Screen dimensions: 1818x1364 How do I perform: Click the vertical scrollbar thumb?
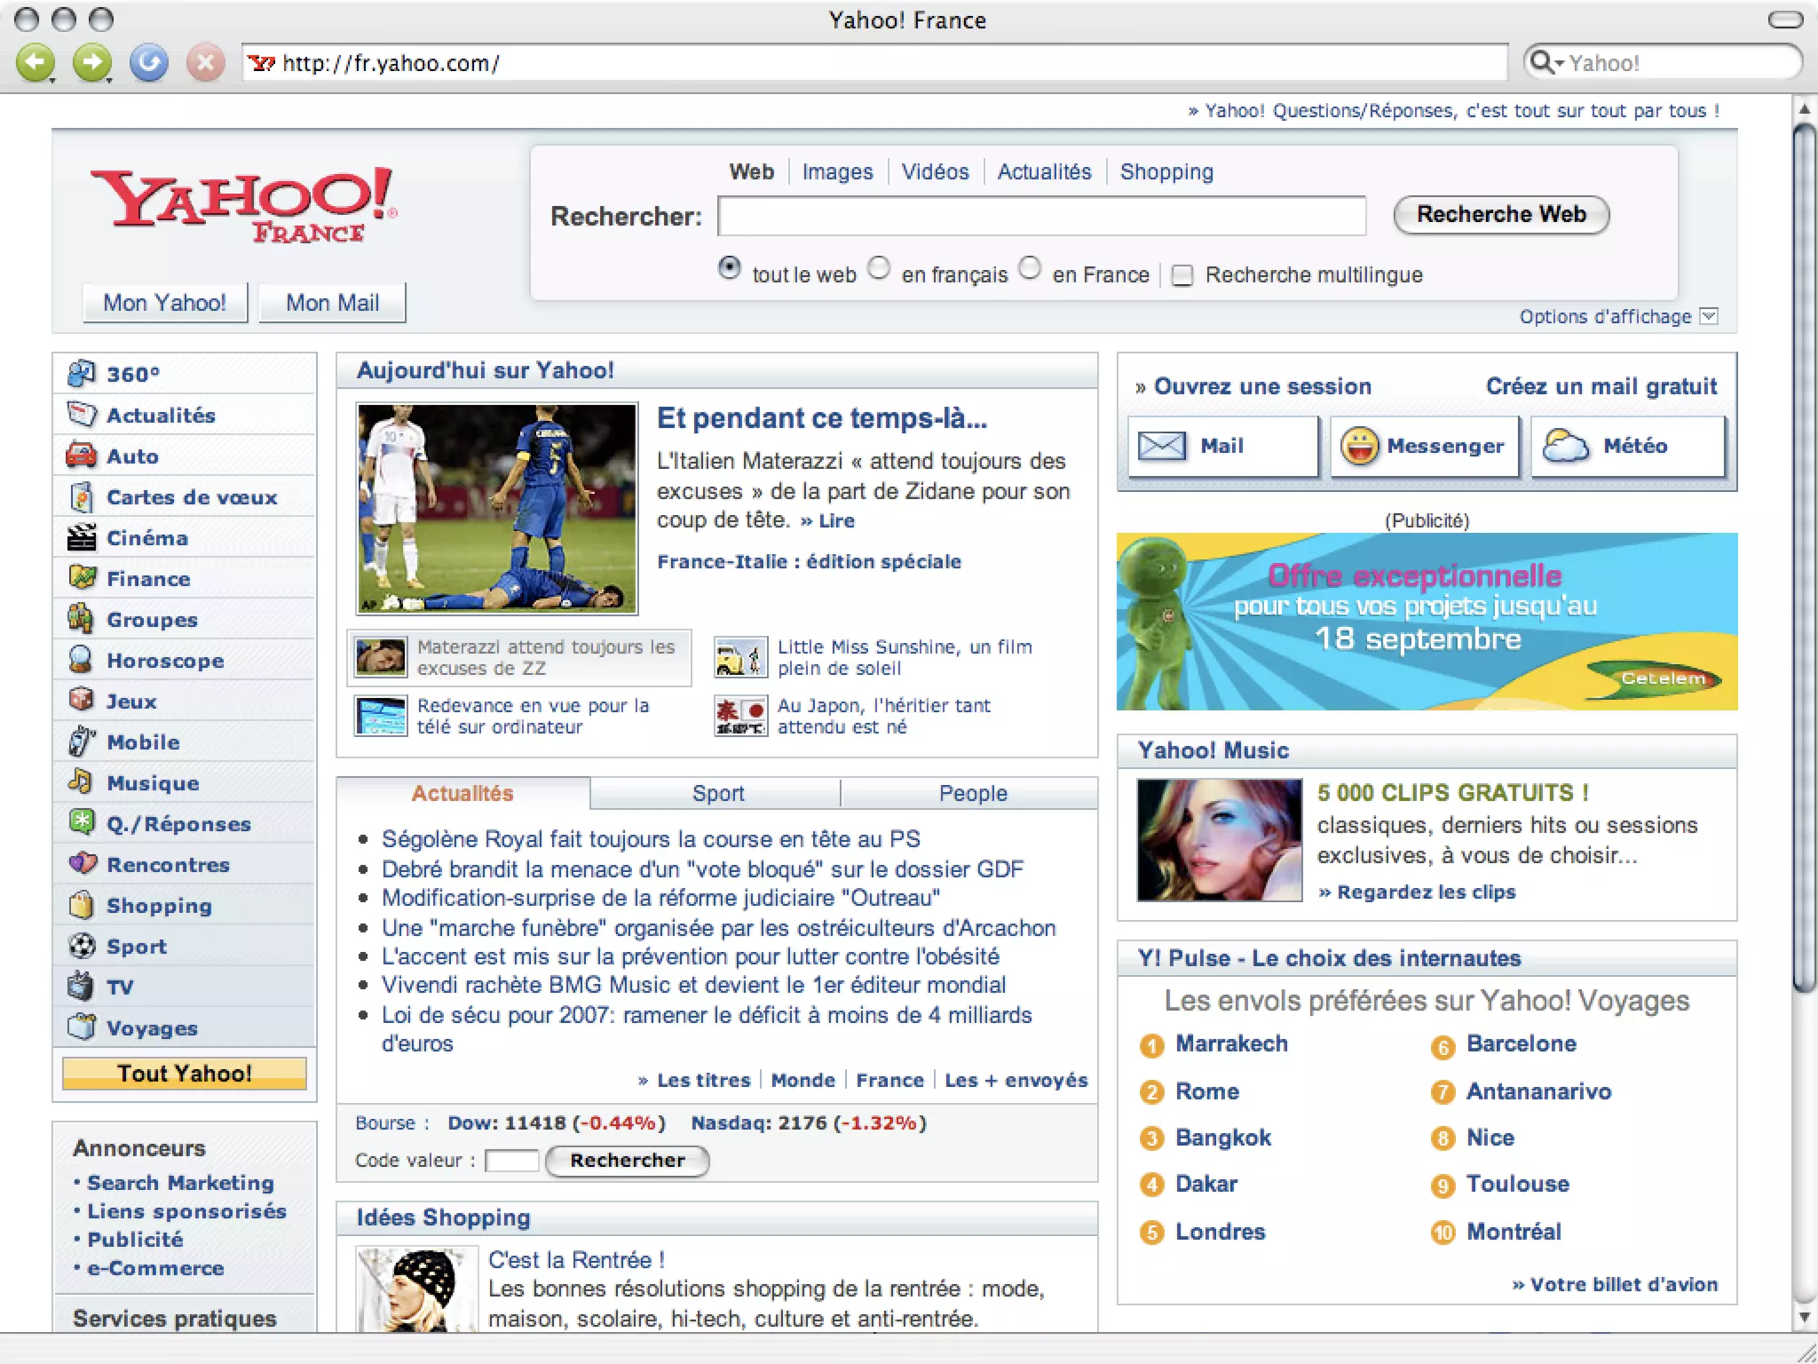[1804, 559]
